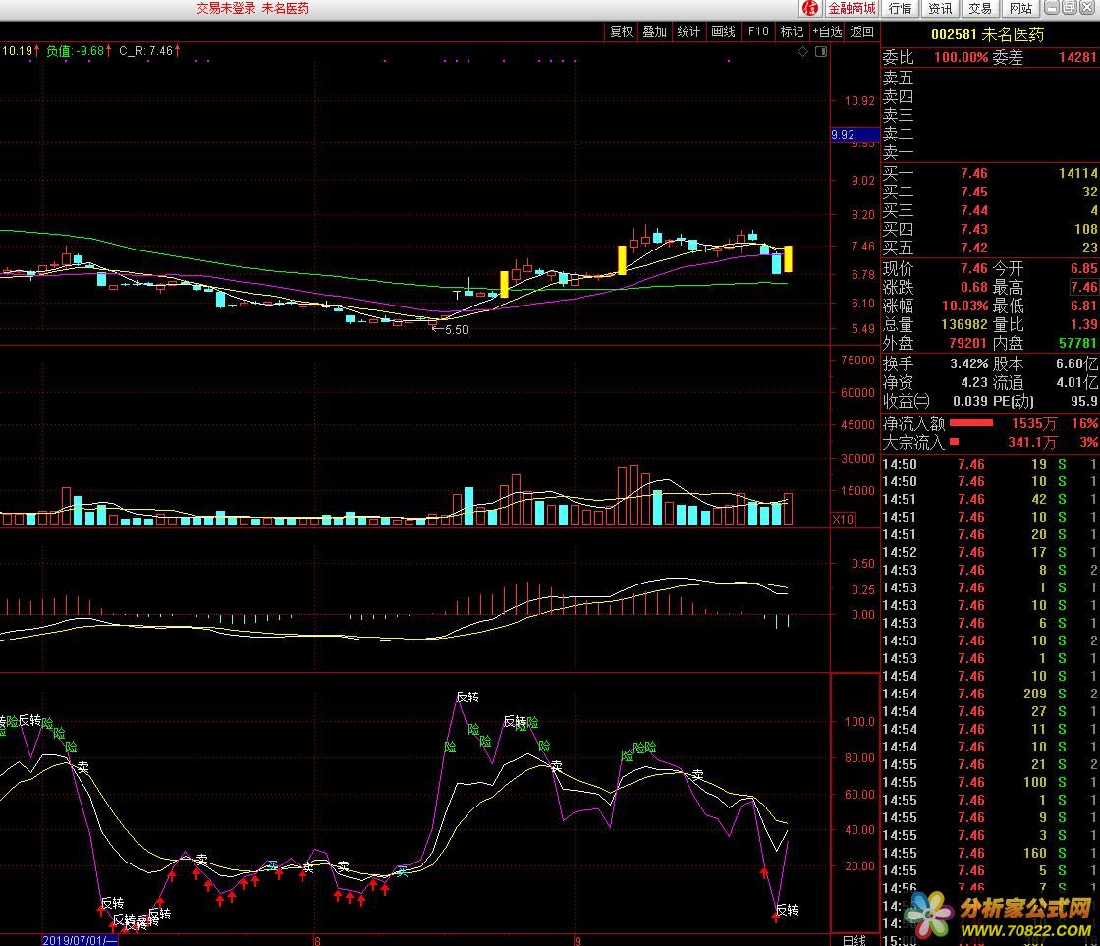Click the 复权 price adjustment button
This screenshot has height=946, width=1100.
pyautogui.click(x=621, y=31)
